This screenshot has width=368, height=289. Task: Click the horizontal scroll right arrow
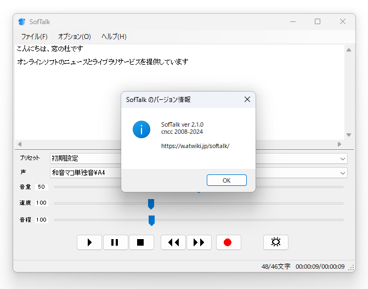coord(339,144)
